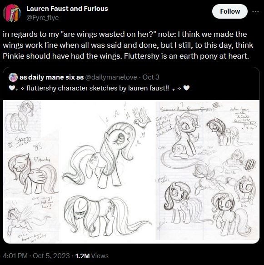This screenshot has width=264, height=265.
Task: Click the 4:01 PM timestamp link
Action: click(x=15, y=256)
